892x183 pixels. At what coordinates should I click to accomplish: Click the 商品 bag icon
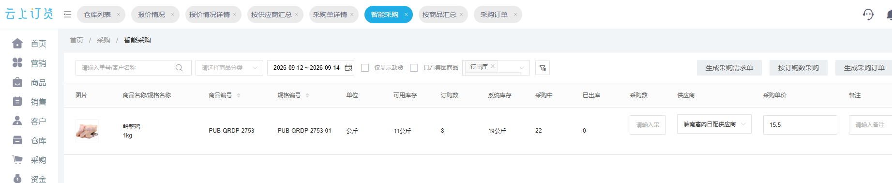point(17,82)
